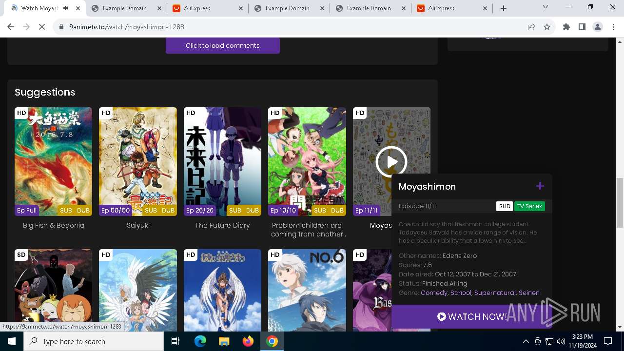Click the browser Back arrow
The image size is (624, 351).
pyautogui.click(x=11, y=27)
